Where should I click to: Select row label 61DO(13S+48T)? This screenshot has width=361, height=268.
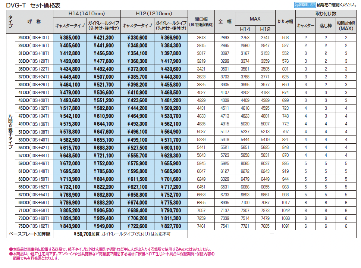click(34, 171)
